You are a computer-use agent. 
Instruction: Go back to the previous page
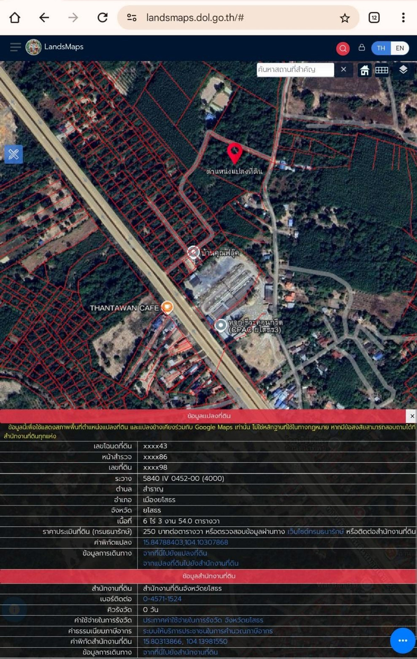[44, 17]
